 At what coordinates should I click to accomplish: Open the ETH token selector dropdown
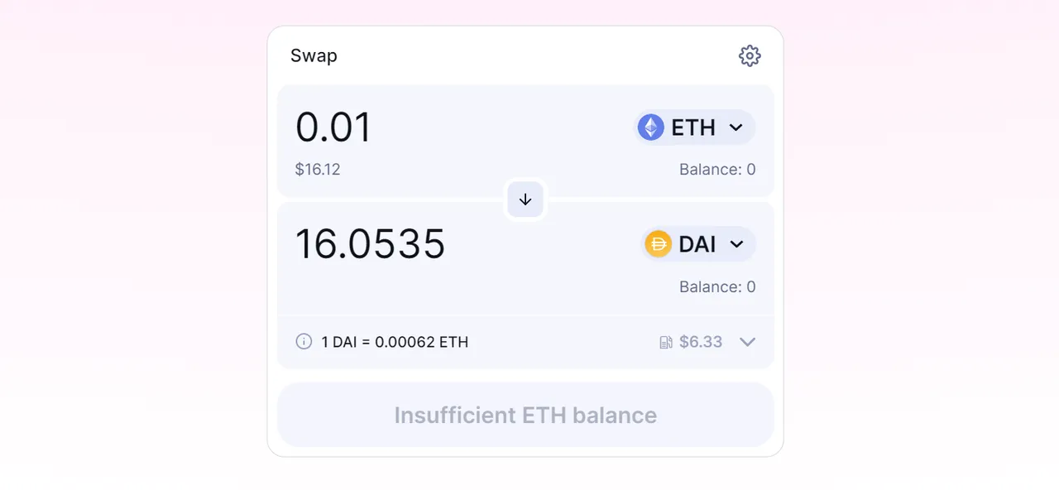(695, 127)
